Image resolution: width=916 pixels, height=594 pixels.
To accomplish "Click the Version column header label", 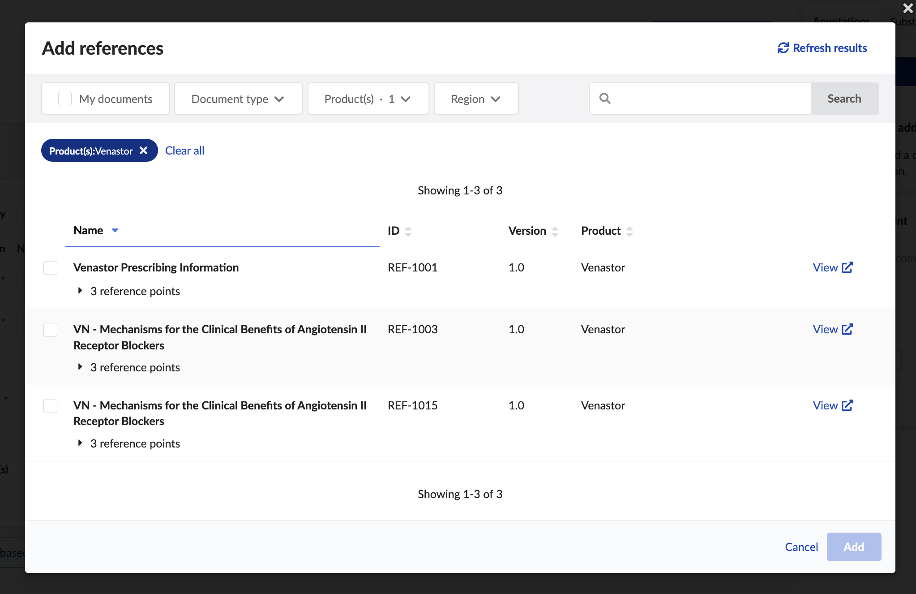I will click(527, 231).
